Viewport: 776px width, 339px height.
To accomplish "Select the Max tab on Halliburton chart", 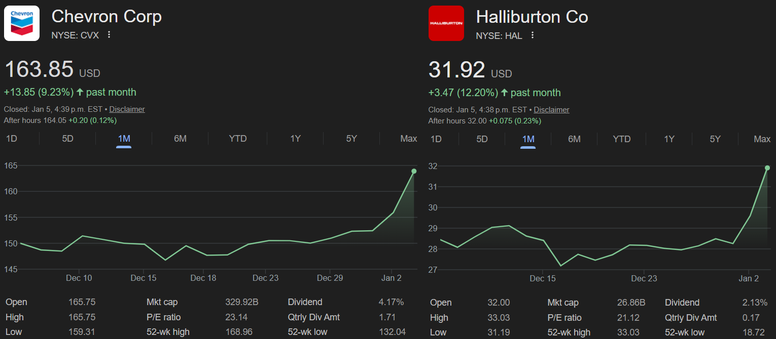I will click(762, 139).
